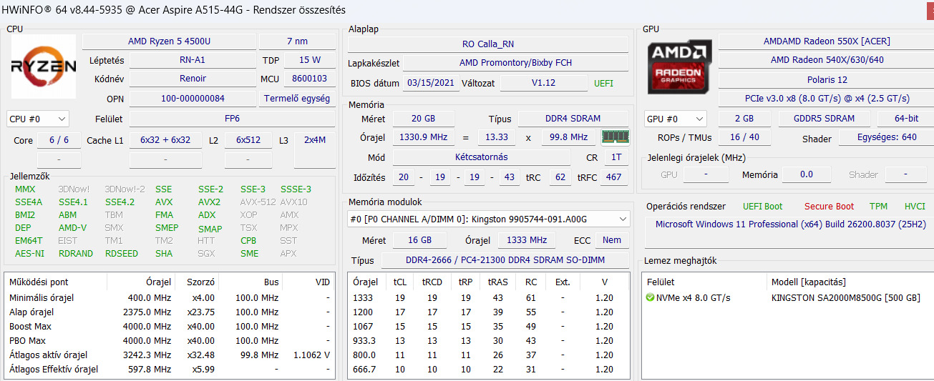
Task: Click the SSE4.2 feature flag
Action: point(120,202)
